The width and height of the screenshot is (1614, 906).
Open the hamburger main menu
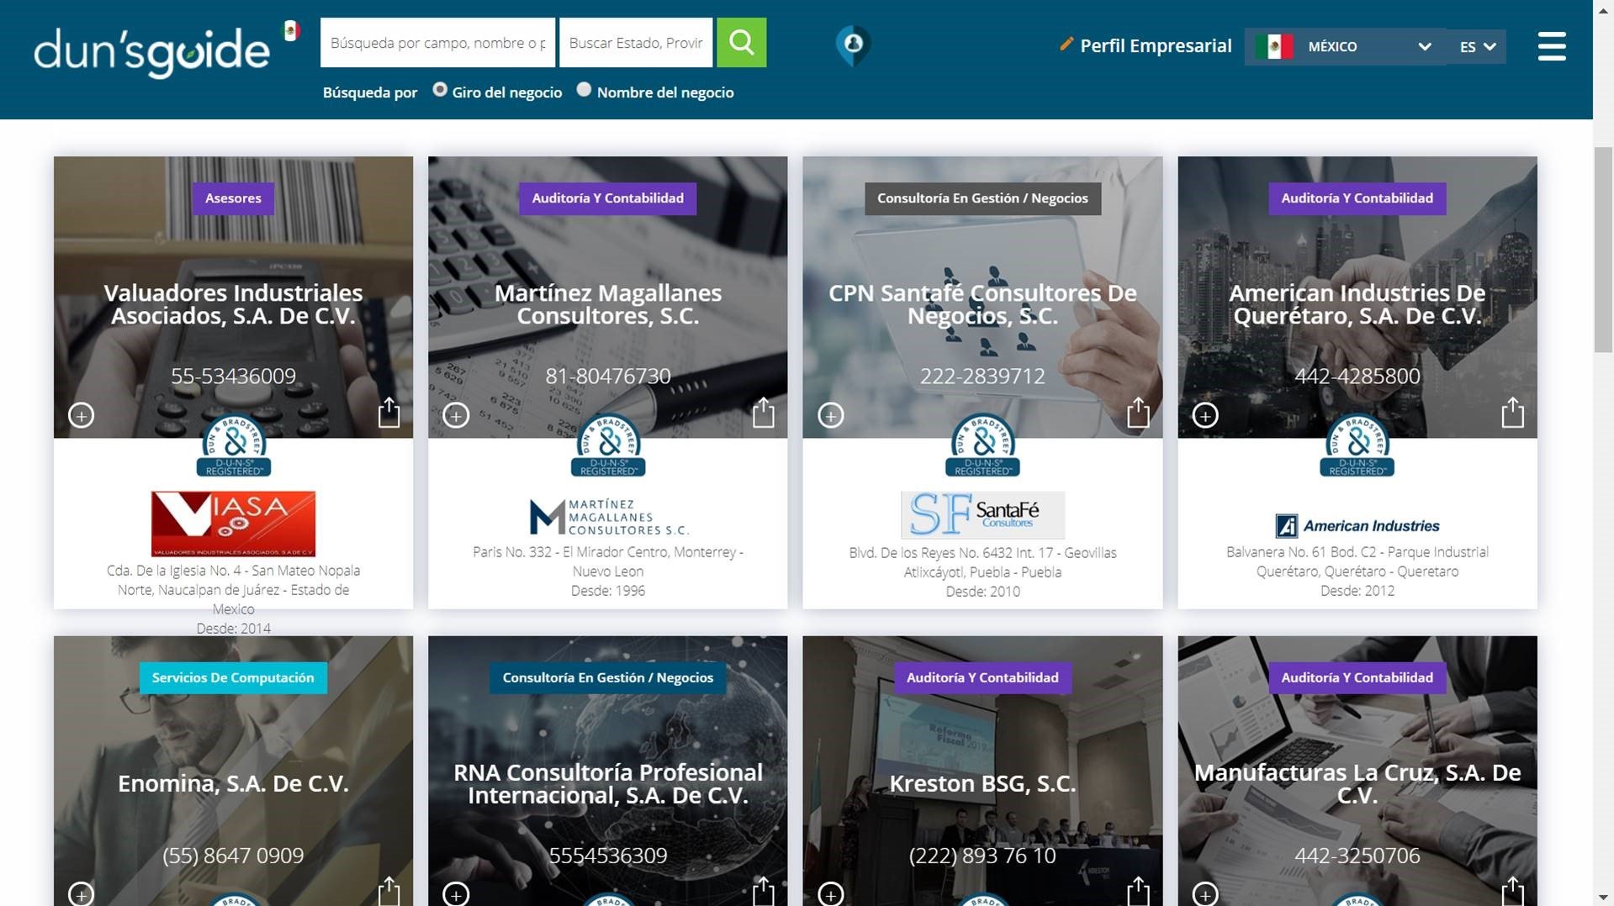[x=1551, y=46]
